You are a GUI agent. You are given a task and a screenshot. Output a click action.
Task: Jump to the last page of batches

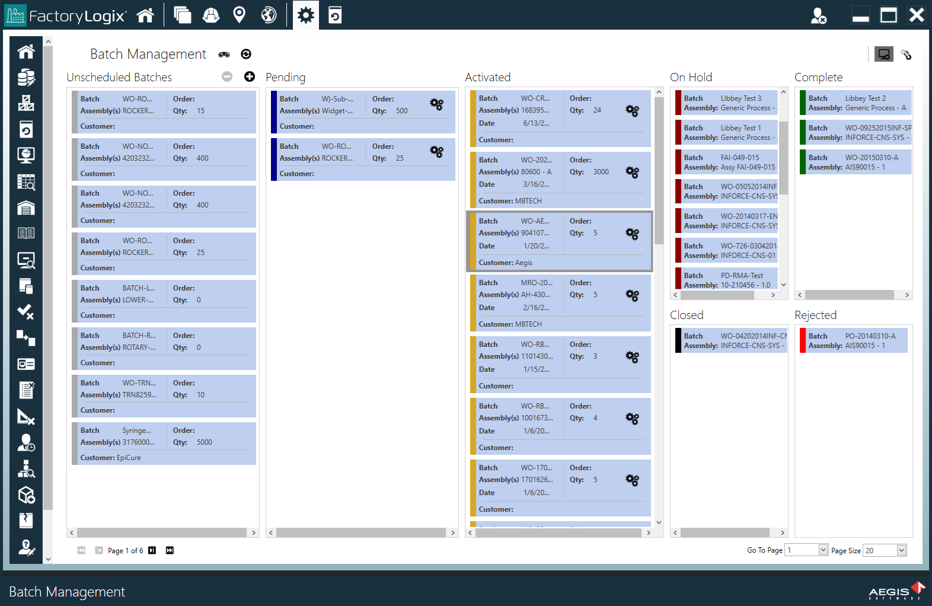170,550
